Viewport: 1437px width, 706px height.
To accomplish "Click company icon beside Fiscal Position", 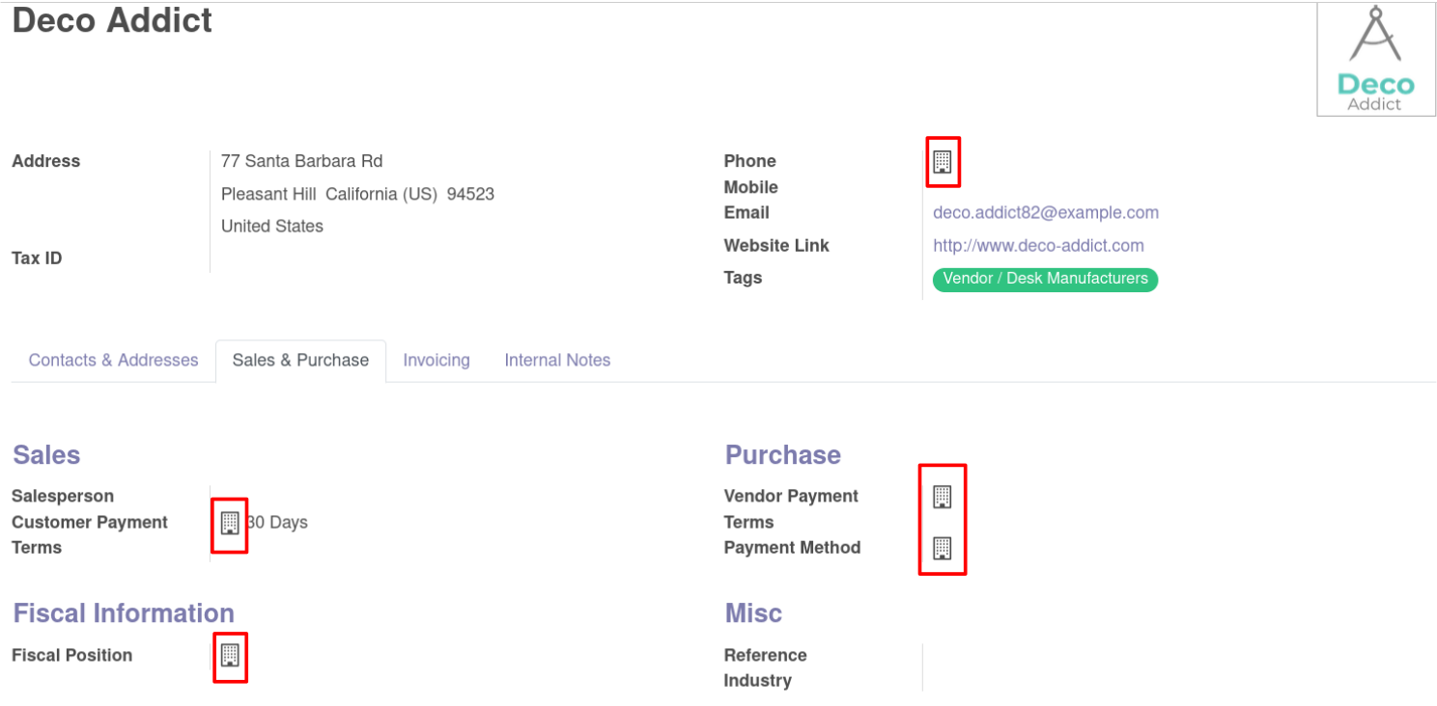I will 230,655.
